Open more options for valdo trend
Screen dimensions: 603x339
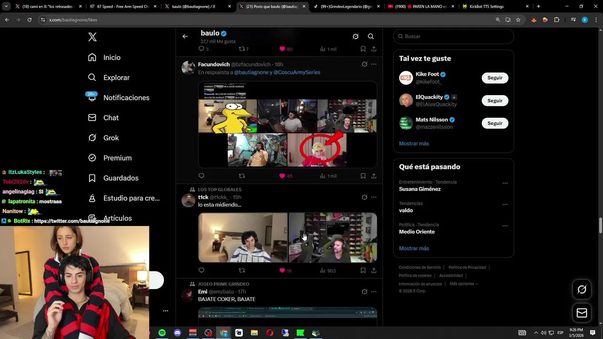(505, 204)
